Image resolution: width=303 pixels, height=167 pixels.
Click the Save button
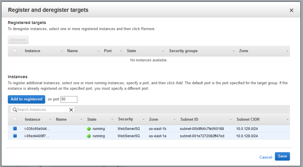pyautogui.click(x=282, y=156)
